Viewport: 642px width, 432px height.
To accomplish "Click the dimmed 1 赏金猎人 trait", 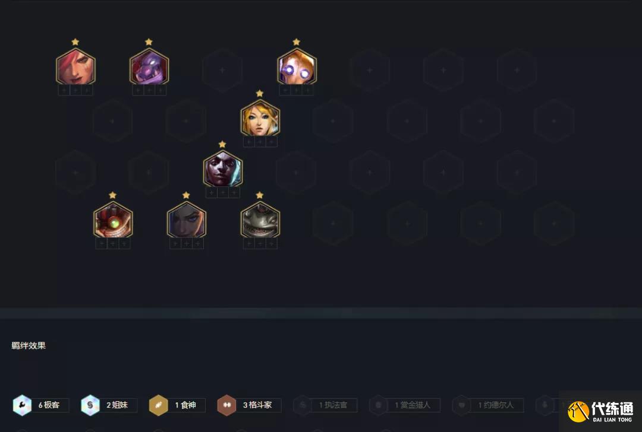I will pos(405,405).
